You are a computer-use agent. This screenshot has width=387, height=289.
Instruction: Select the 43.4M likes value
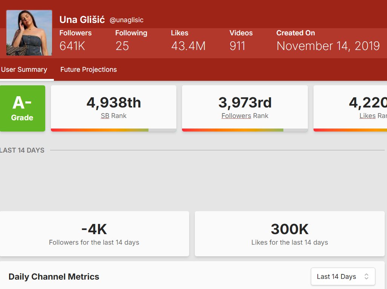[x=188, y=46]
